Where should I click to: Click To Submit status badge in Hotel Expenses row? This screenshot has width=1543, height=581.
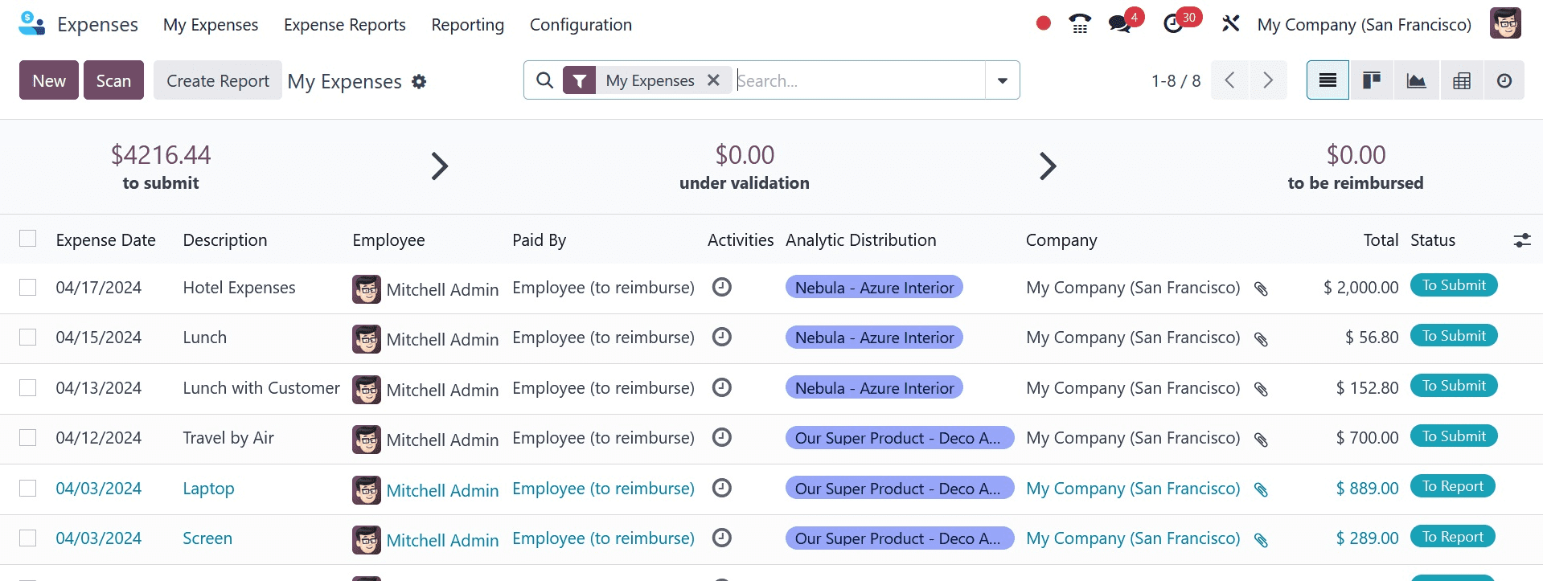click(x=1454, y=285)
